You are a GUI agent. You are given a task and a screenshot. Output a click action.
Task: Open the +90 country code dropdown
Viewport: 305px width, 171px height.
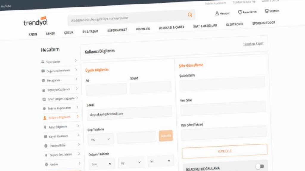pyautogui.click(x=101, y=139)
